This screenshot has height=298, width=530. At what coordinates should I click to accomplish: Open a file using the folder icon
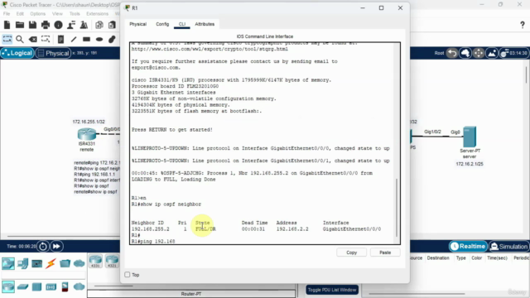point(20,25)
